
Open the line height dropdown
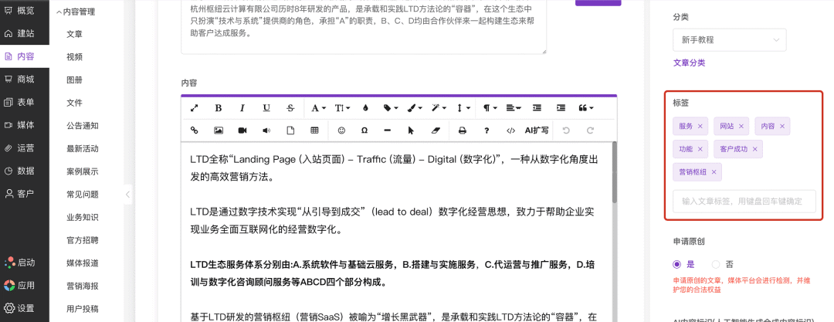463,108
